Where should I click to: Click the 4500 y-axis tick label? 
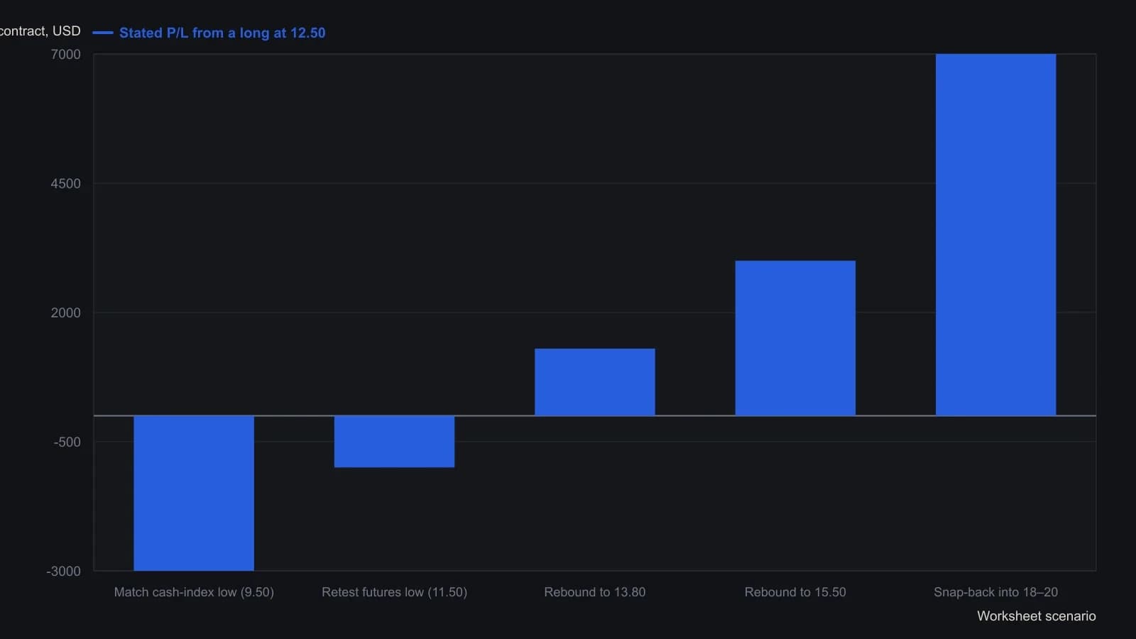(66, 184)
